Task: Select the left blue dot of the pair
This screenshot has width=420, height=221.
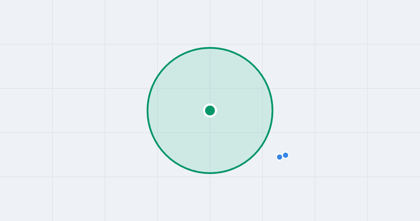Action: click(x=279, y=157)
